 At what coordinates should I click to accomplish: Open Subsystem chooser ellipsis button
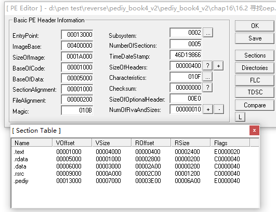(208, 33)
